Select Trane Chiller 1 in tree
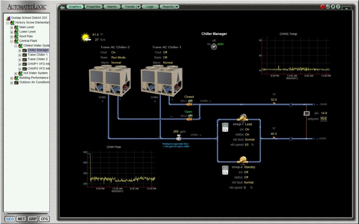Screen dimensions: 359x224 [38, 55]
